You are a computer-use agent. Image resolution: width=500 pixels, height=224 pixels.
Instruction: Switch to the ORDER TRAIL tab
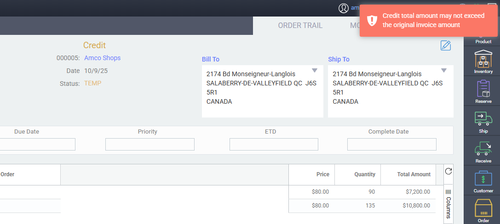300,26
